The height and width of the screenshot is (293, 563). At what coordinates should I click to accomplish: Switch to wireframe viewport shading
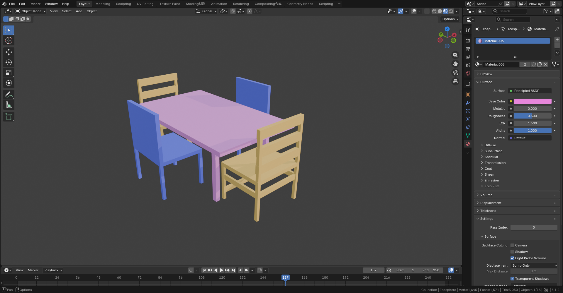(434, 11)
